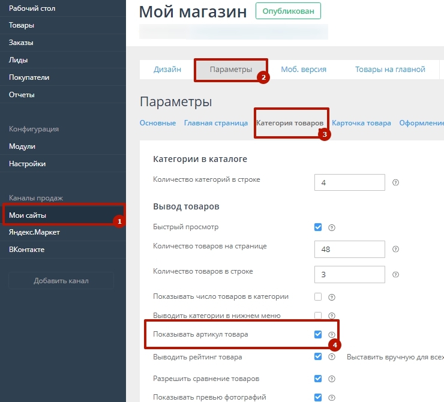
Task: Uncheck Выводить рейтинг товара
Action: [318, 356]
